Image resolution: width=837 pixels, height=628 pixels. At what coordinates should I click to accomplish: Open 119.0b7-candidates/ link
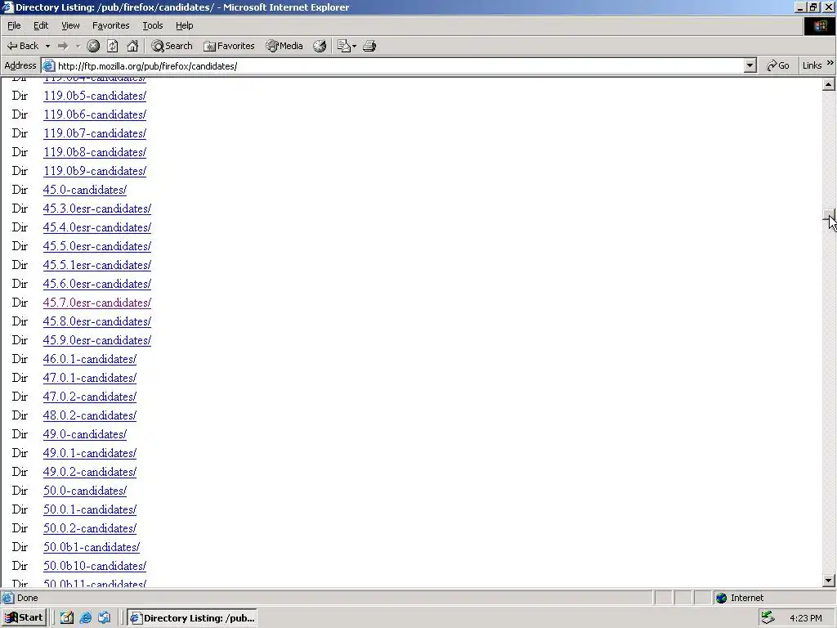pos(95,133)
